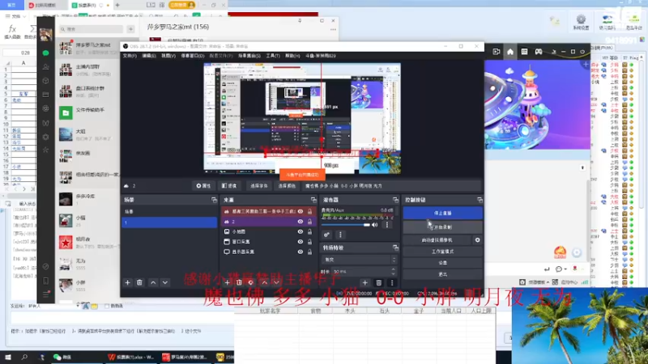Open chat bubble dropdown in game platform
This screenshot has width=648, height=364.
point(561,269)
